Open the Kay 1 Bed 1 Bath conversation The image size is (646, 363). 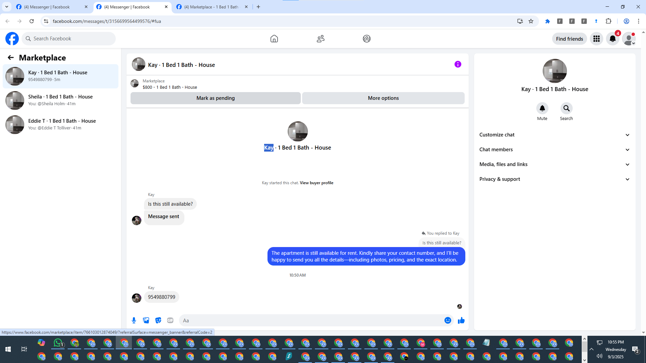[x=61, y=76]
